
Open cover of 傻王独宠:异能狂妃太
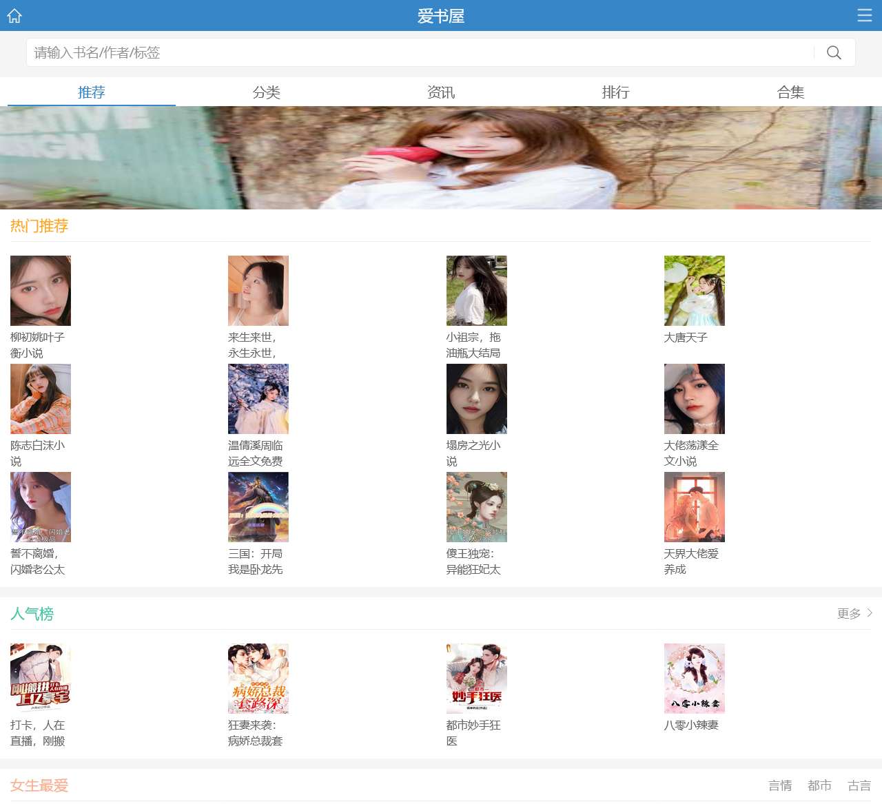point(477,507)
